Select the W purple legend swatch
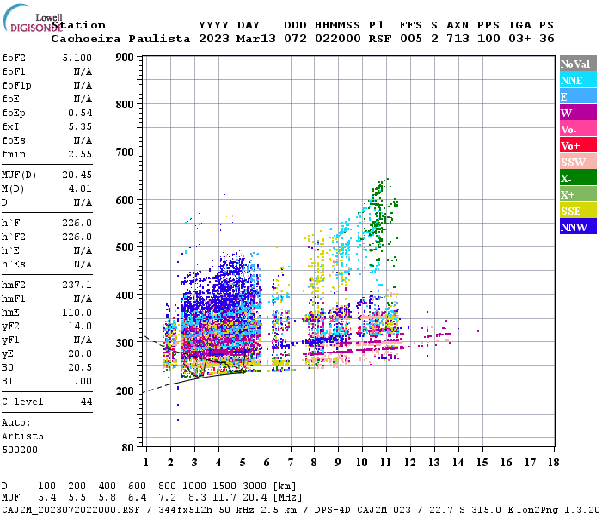The image size is (602, 516). pyautogui.click(x=578, y=113)
